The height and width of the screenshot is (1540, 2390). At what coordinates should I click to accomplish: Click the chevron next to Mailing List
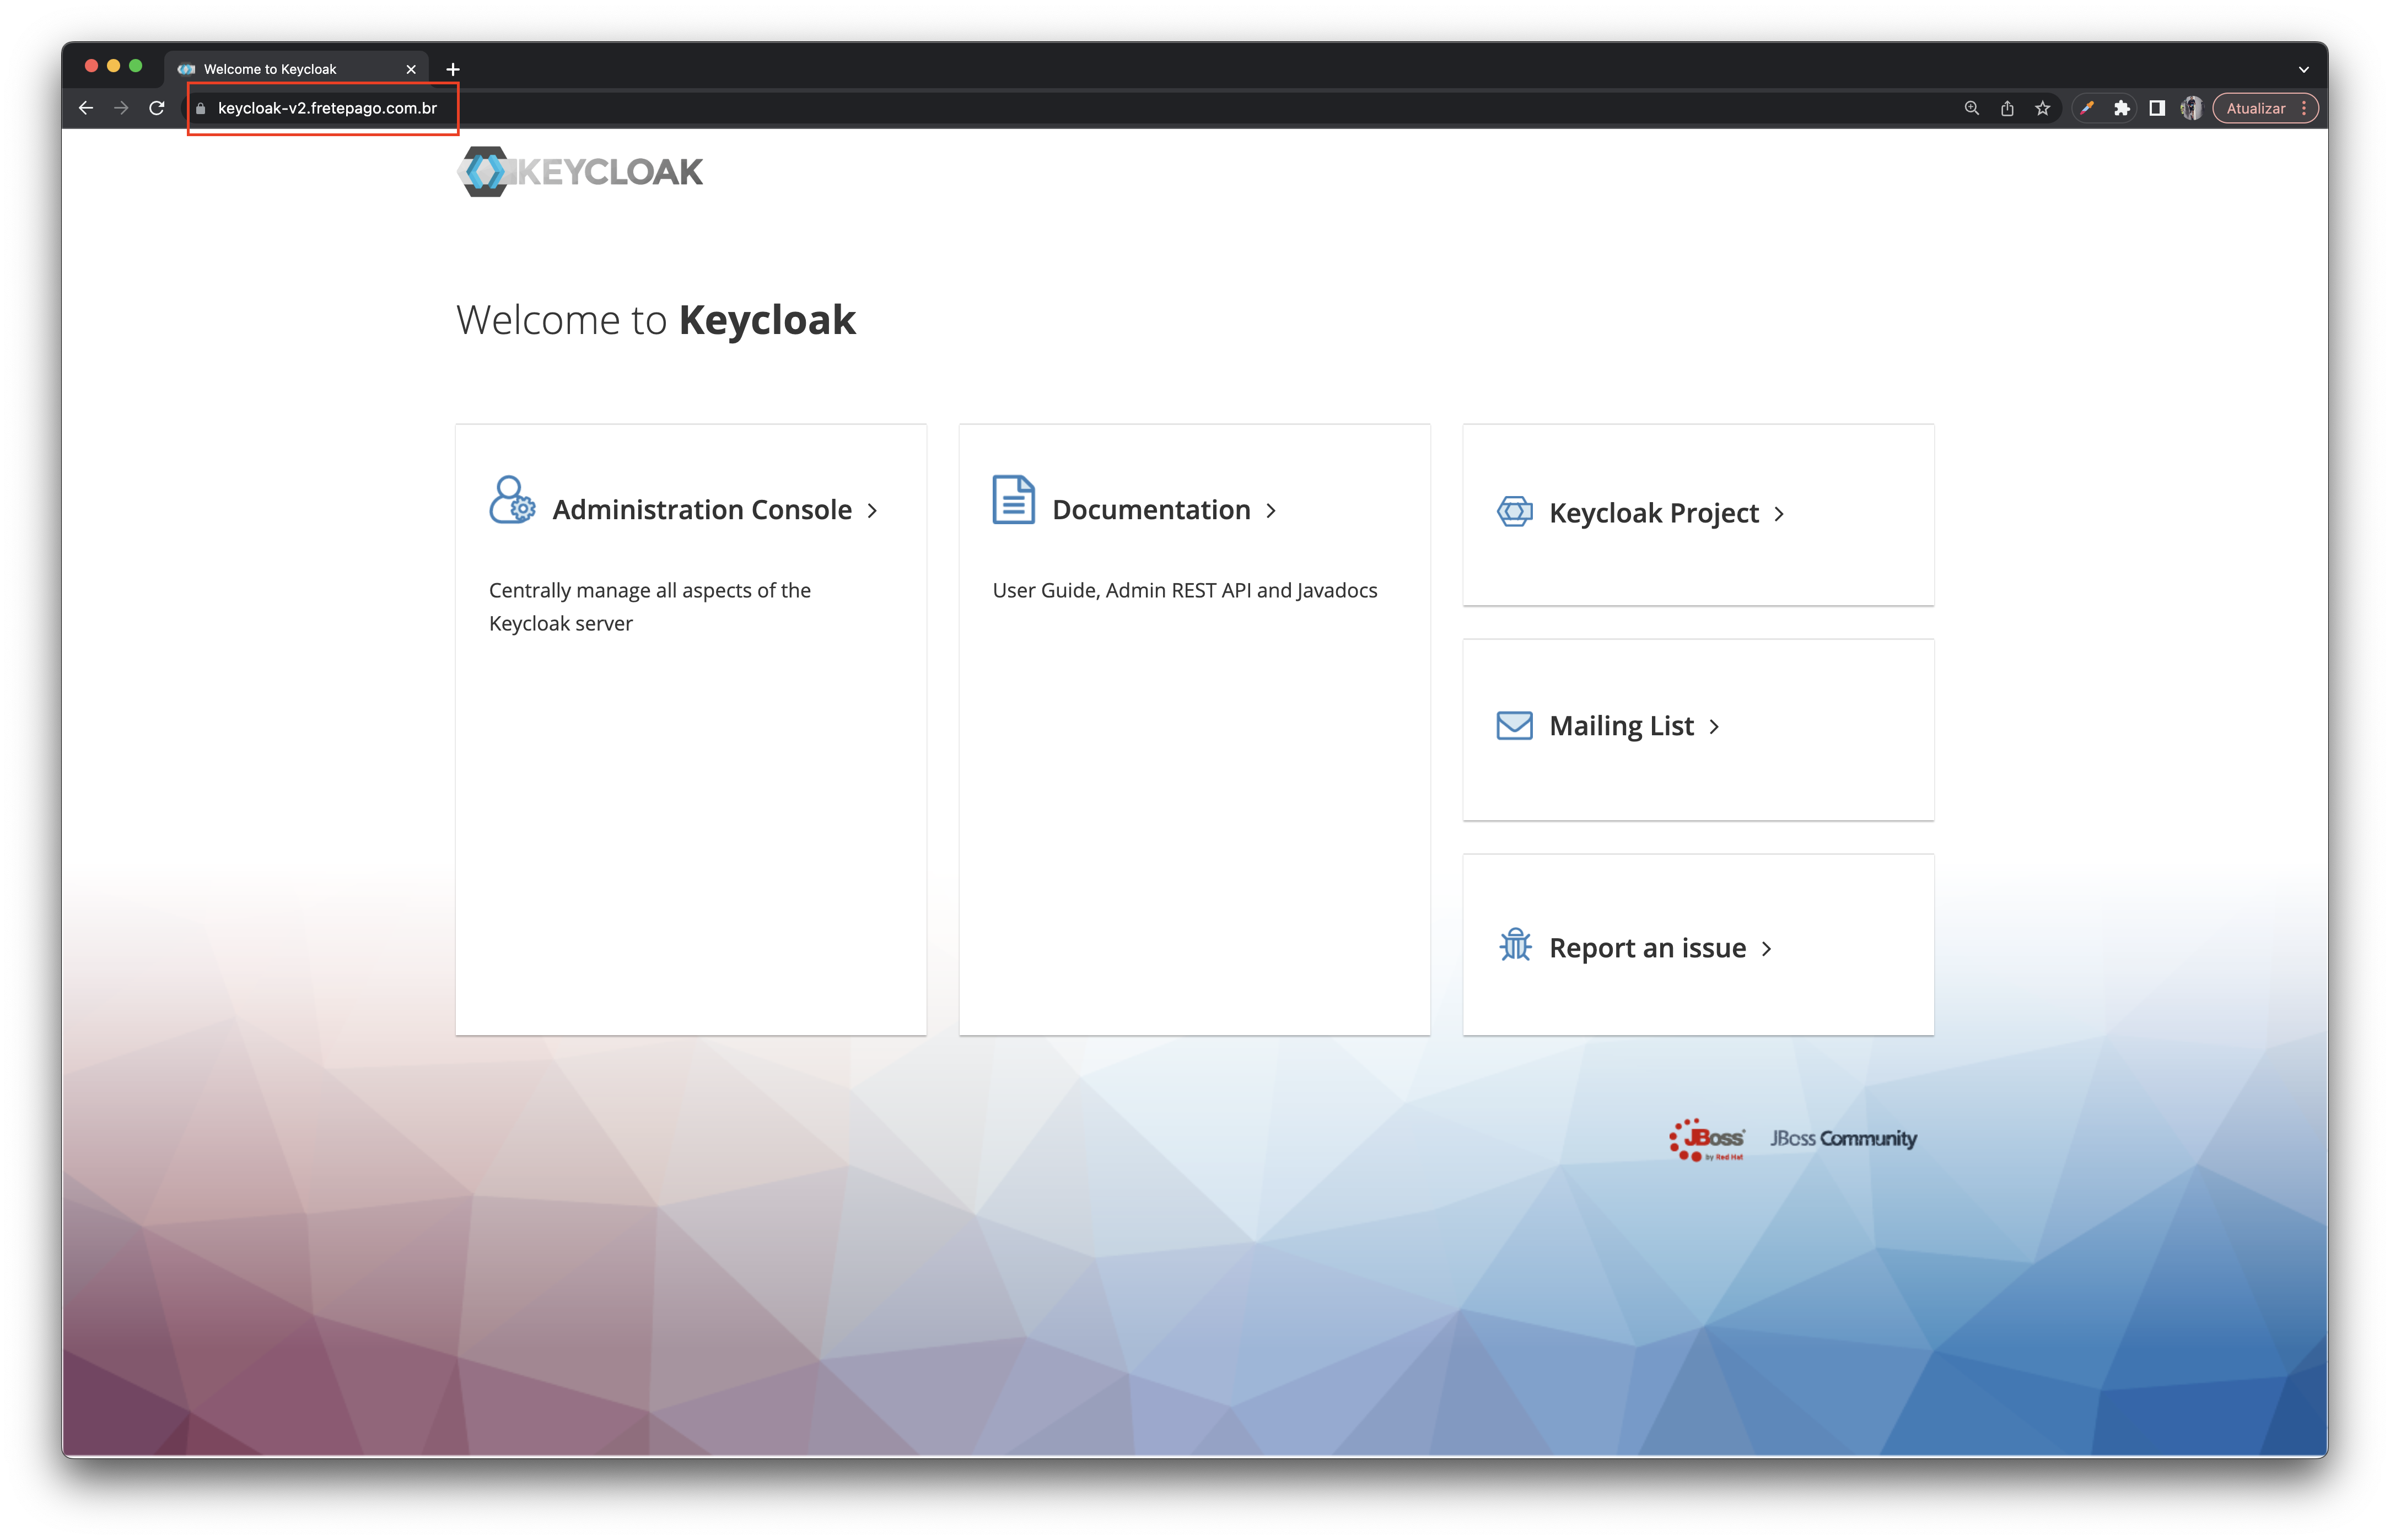tap(1714, 727)
